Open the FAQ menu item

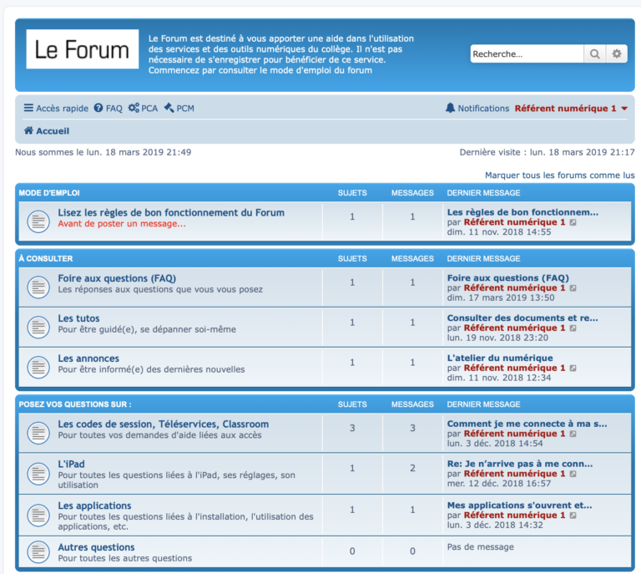(108, 109)
